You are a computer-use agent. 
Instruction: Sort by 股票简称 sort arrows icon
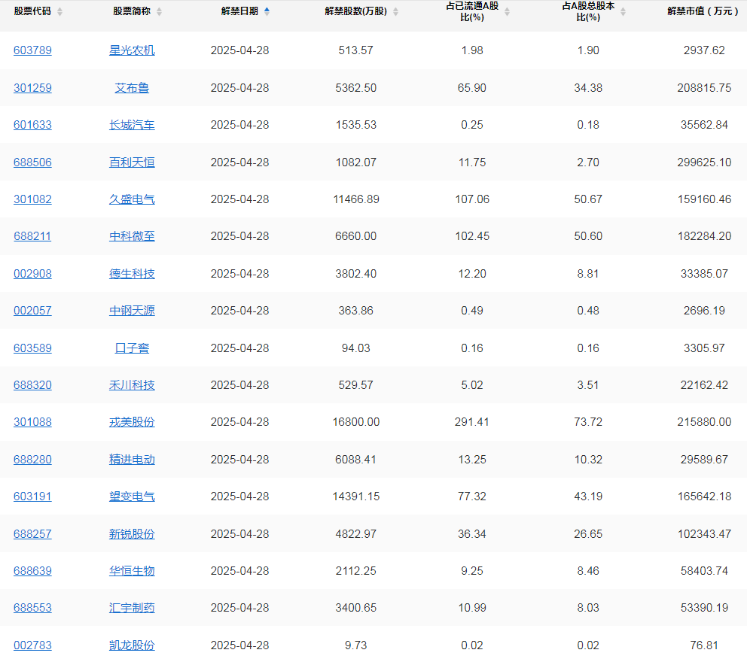click(159, 12)
